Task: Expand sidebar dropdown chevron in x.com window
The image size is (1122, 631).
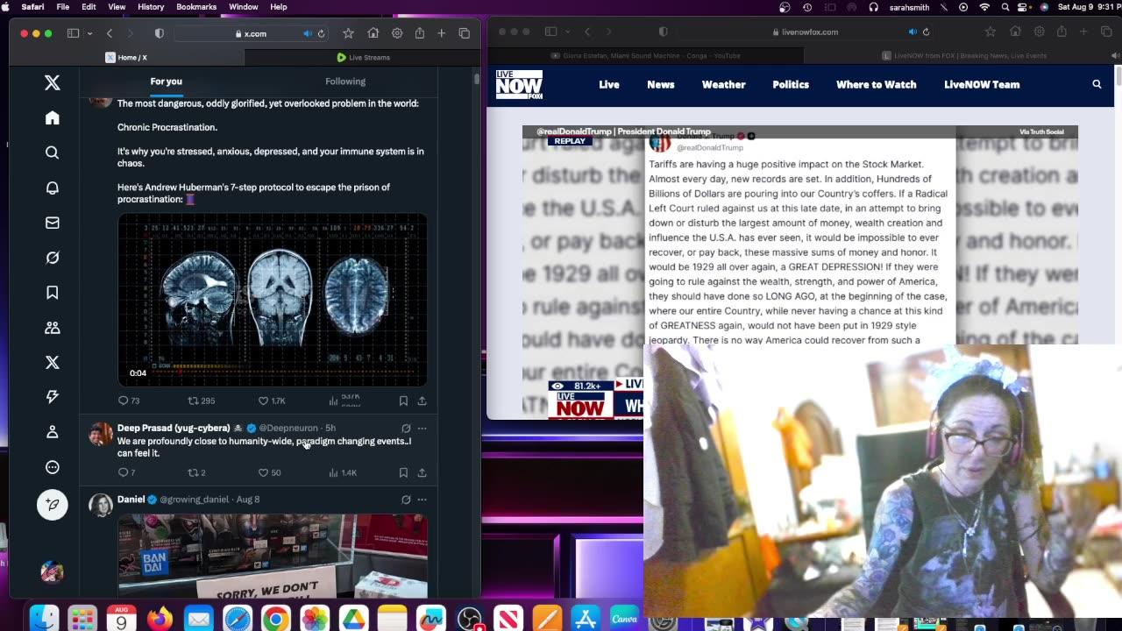Action: 89,33
